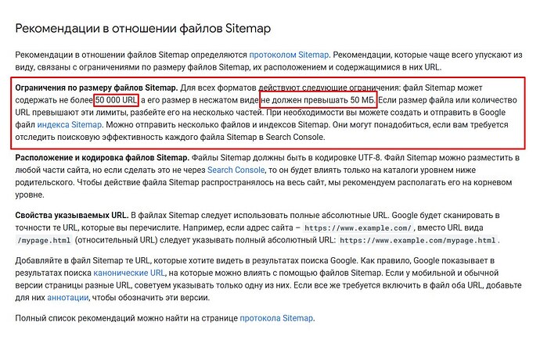This screenshot has height=340, width=540.
Task: Click bold text "Свойства указываемых URL"
Action: click(71, 215)
